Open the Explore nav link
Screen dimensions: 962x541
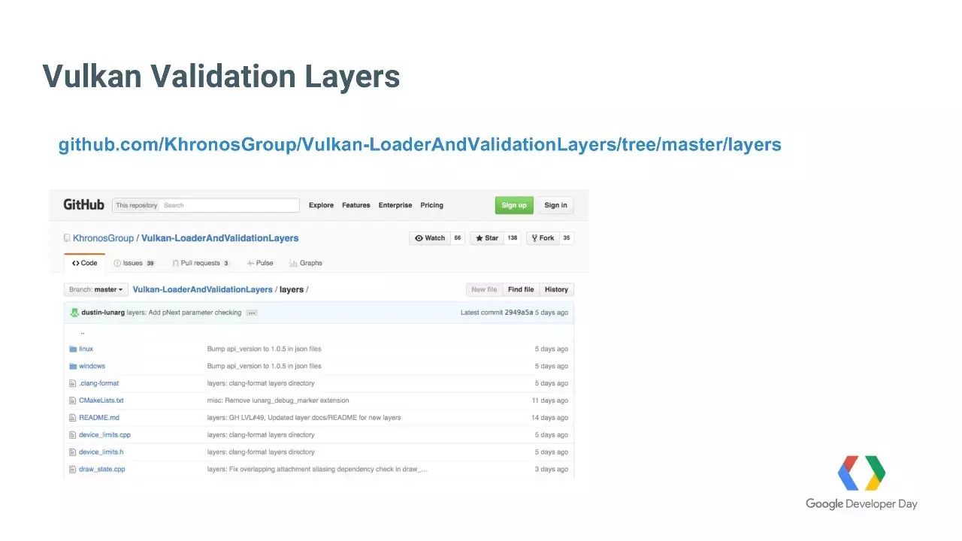321,205
